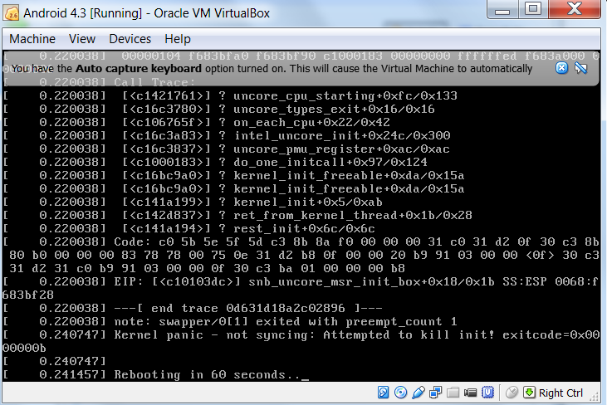Click the CPU virtualization chip icon
607x405 pixels.
coord(487,393)
